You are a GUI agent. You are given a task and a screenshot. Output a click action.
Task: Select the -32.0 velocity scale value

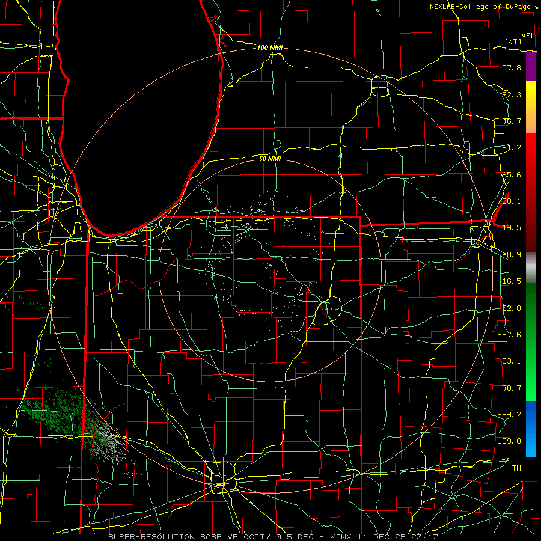pos(509,308)
